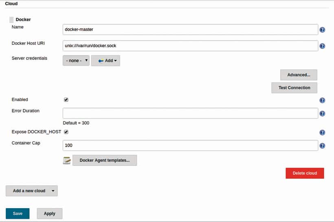334x222 pixels.
Task: Click help icon next to Name field
Action: (322, 30)
